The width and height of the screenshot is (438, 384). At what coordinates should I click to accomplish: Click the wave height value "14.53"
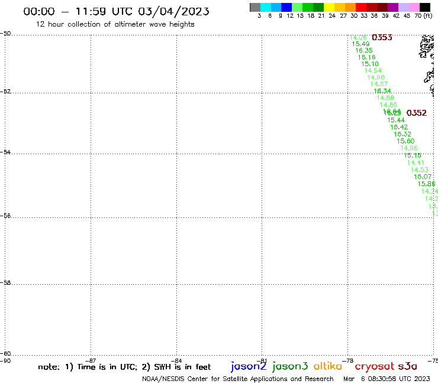pyautogui.click(x=419, y=170)
